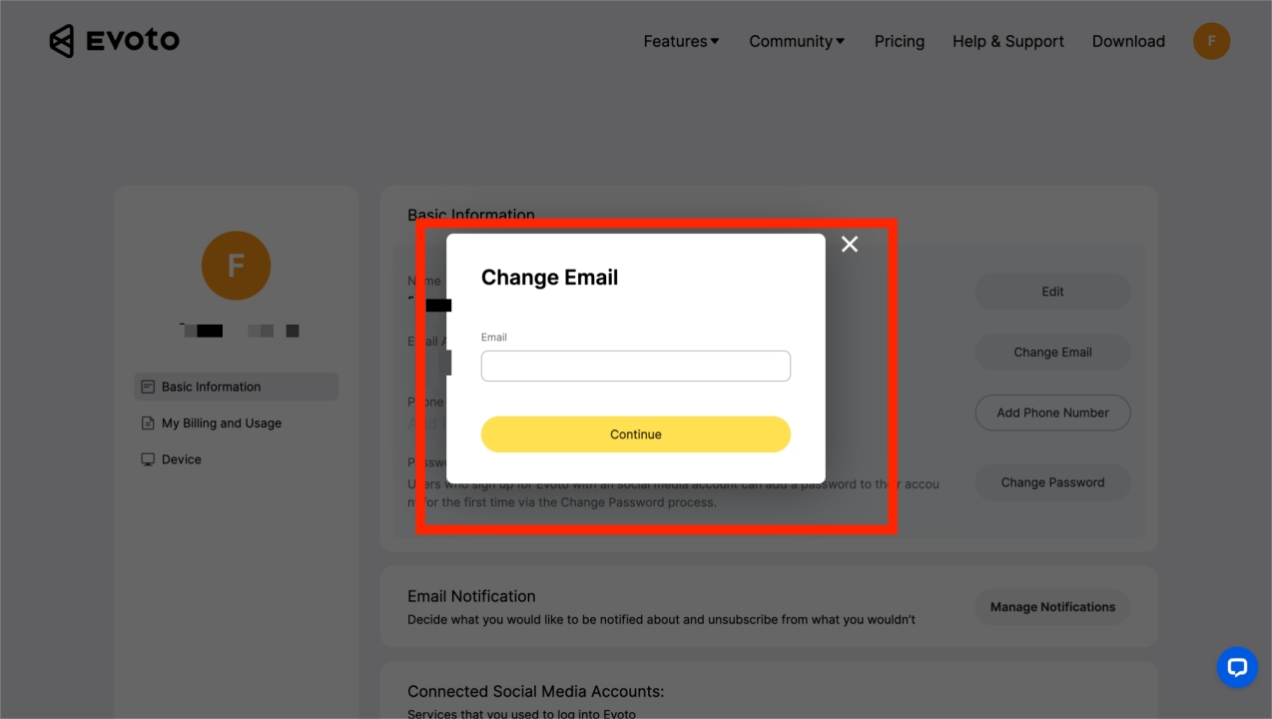Screen dimensions: 1272x719
Task: Expand the Community dropdown menu
Action: click(797, 41)
